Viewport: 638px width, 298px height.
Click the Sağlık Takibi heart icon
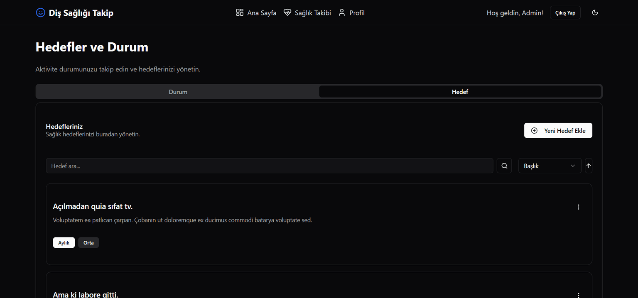click(x=287, y=12)
